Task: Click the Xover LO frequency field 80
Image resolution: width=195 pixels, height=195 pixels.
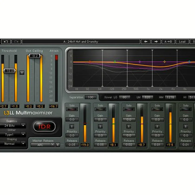Action: [125, 97]
